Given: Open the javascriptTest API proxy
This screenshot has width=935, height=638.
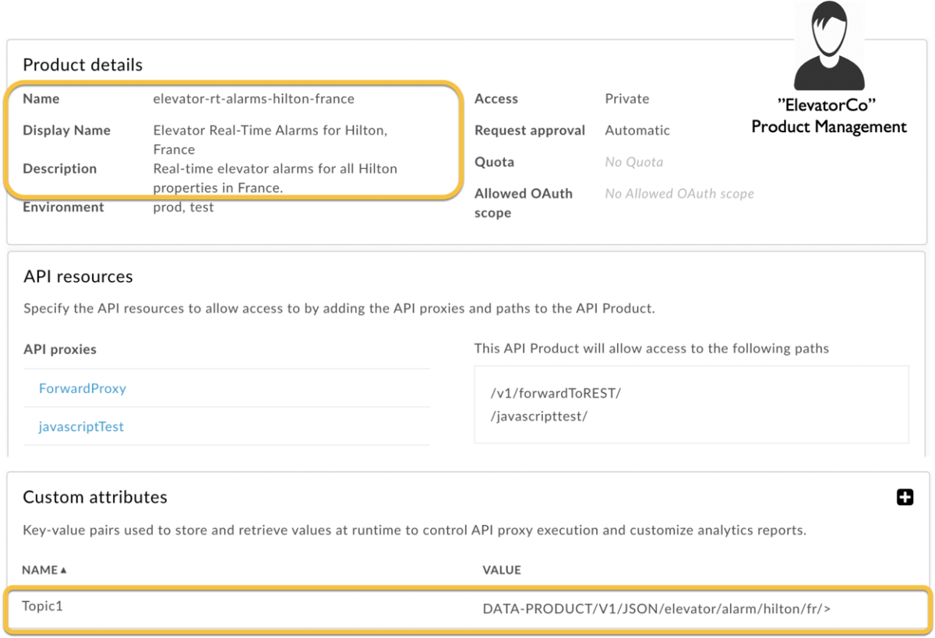Looking at the screenshot, I should [x=80, y=426].
